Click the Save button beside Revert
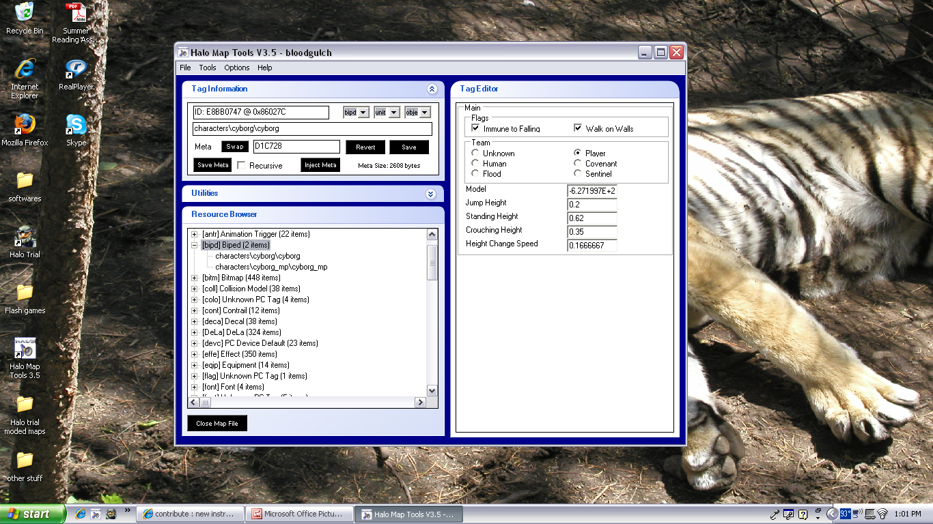 409,147
